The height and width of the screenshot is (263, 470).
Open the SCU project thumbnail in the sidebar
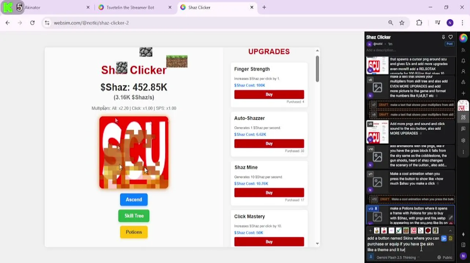[463, 106]
